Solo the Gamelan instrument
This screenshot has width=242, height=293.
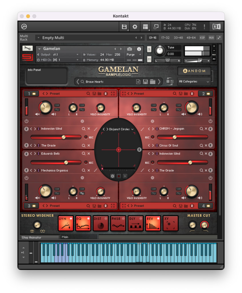[149, 49]
